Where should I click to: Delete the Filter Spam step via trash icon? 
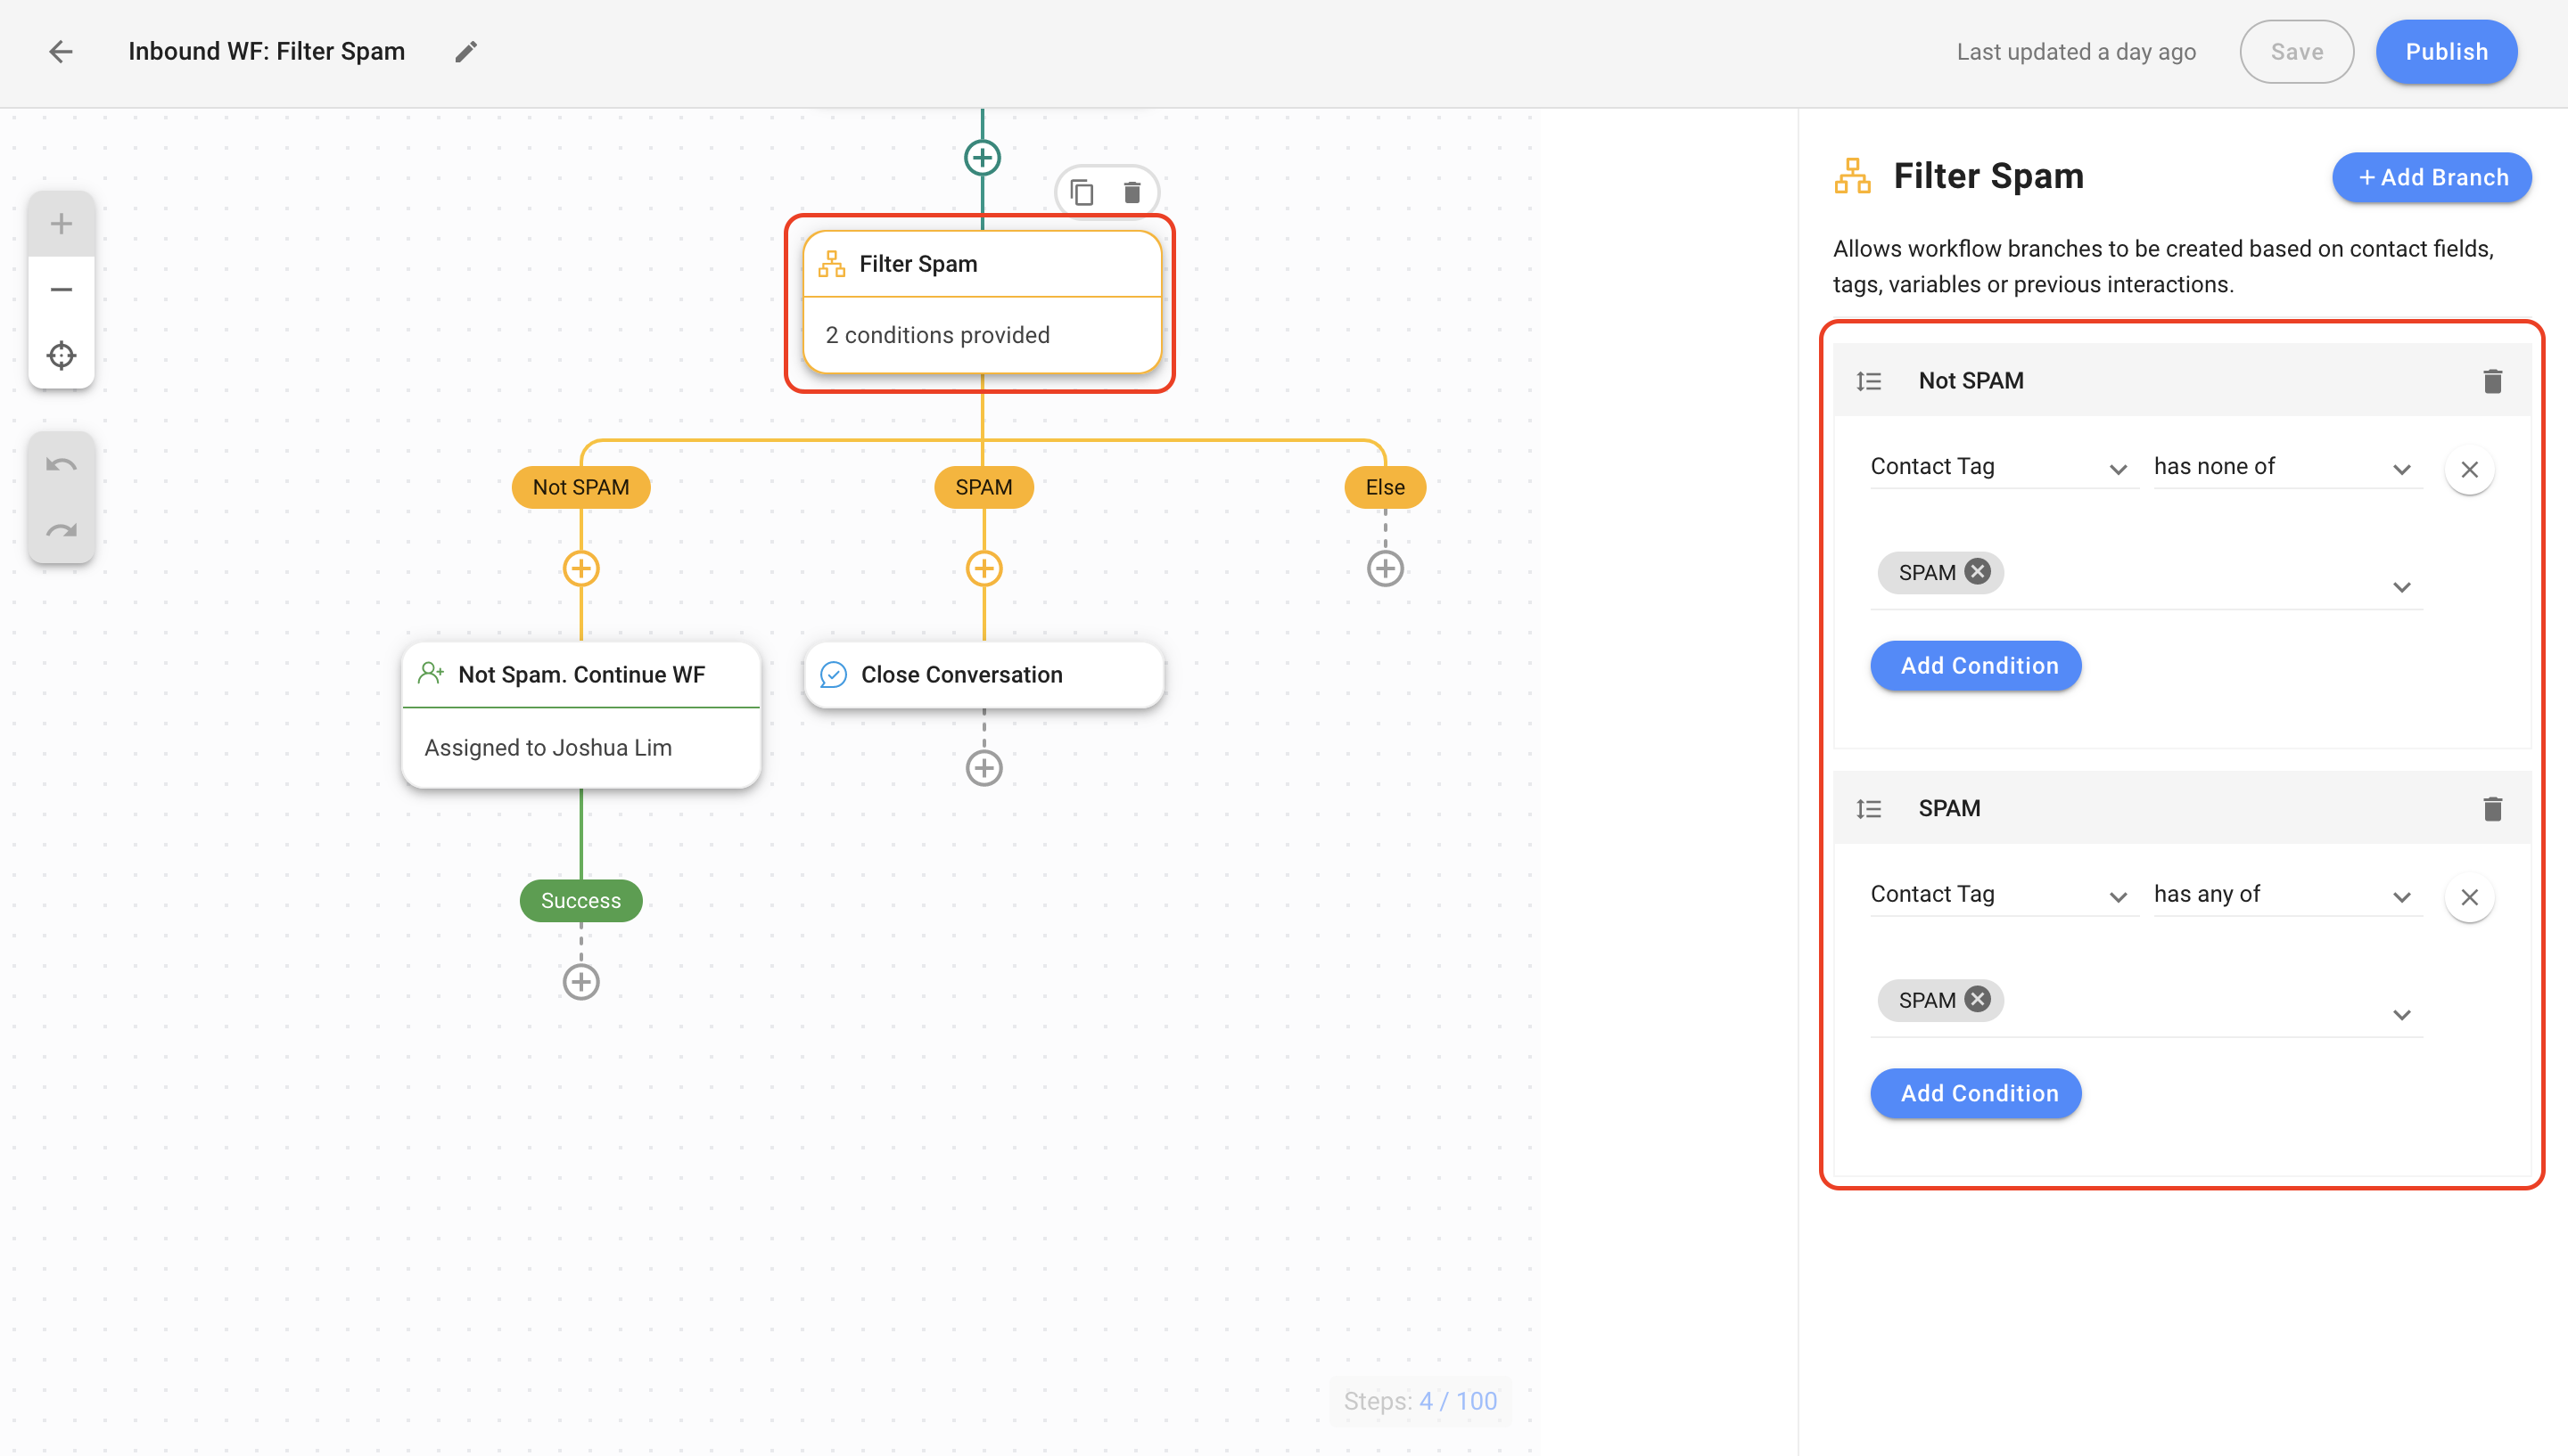pos(1132,192)
